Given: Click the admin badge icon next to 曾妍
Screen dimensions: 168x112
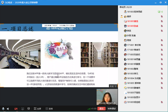Looking at the screenshot, I should (122, 17).
